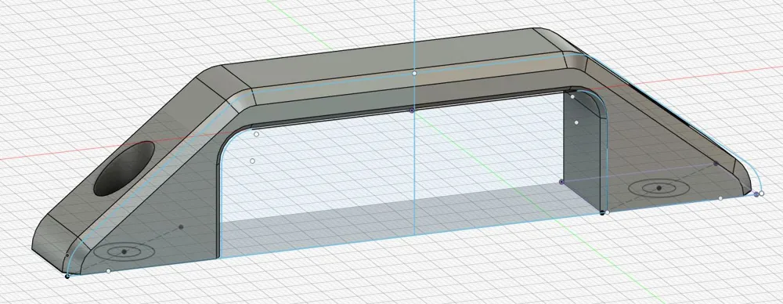Select the purple point at the far right tip

tap(756, 194)
